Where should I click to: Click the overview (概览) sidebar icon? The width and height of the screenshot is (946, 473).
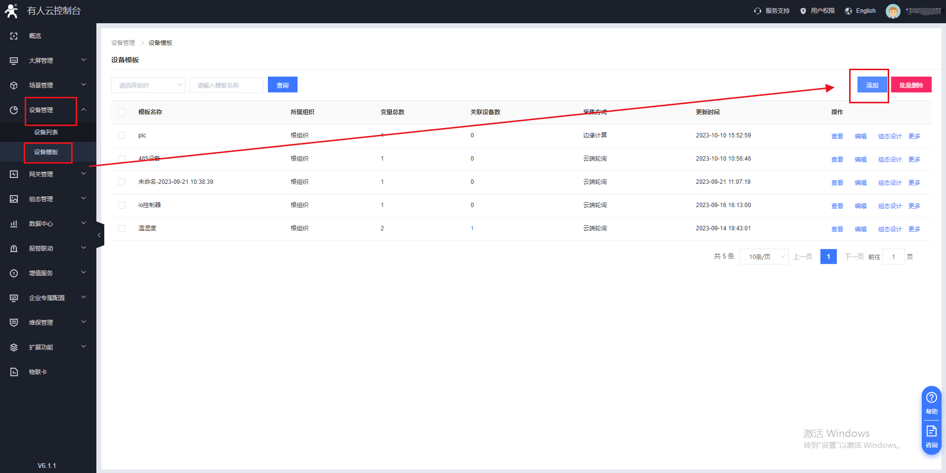coord(14,36)
